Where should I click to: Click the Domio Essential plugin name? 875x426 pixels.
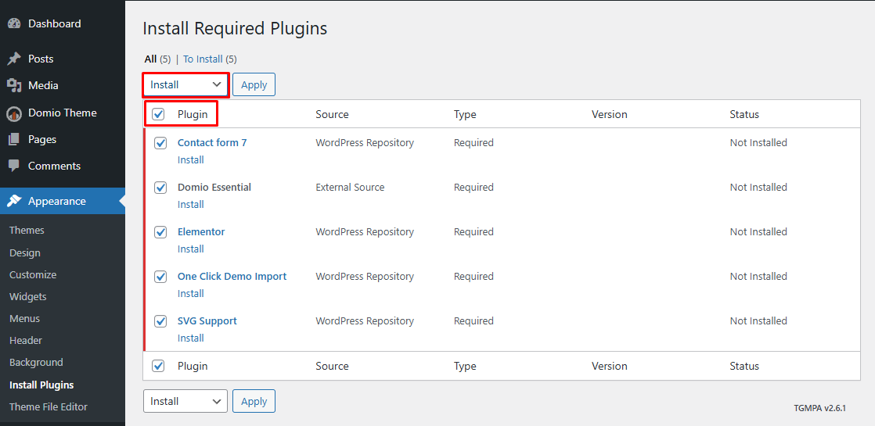point(214,188)
